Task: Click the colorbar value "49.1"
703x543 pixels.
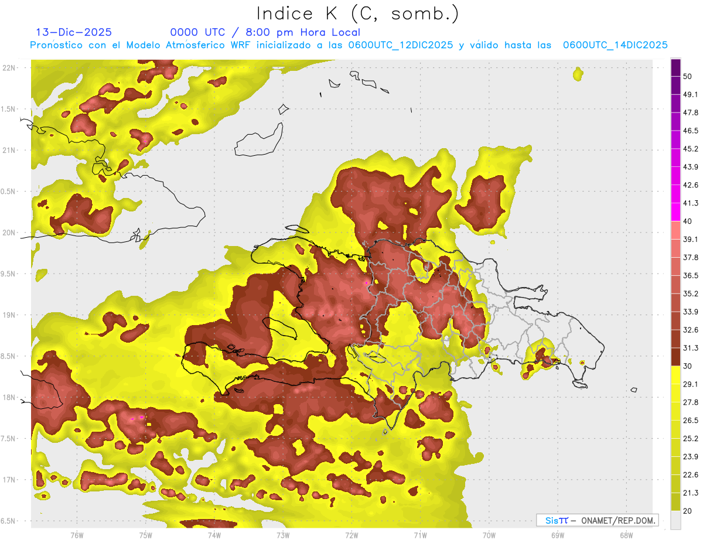Action: tap(691, 94)
